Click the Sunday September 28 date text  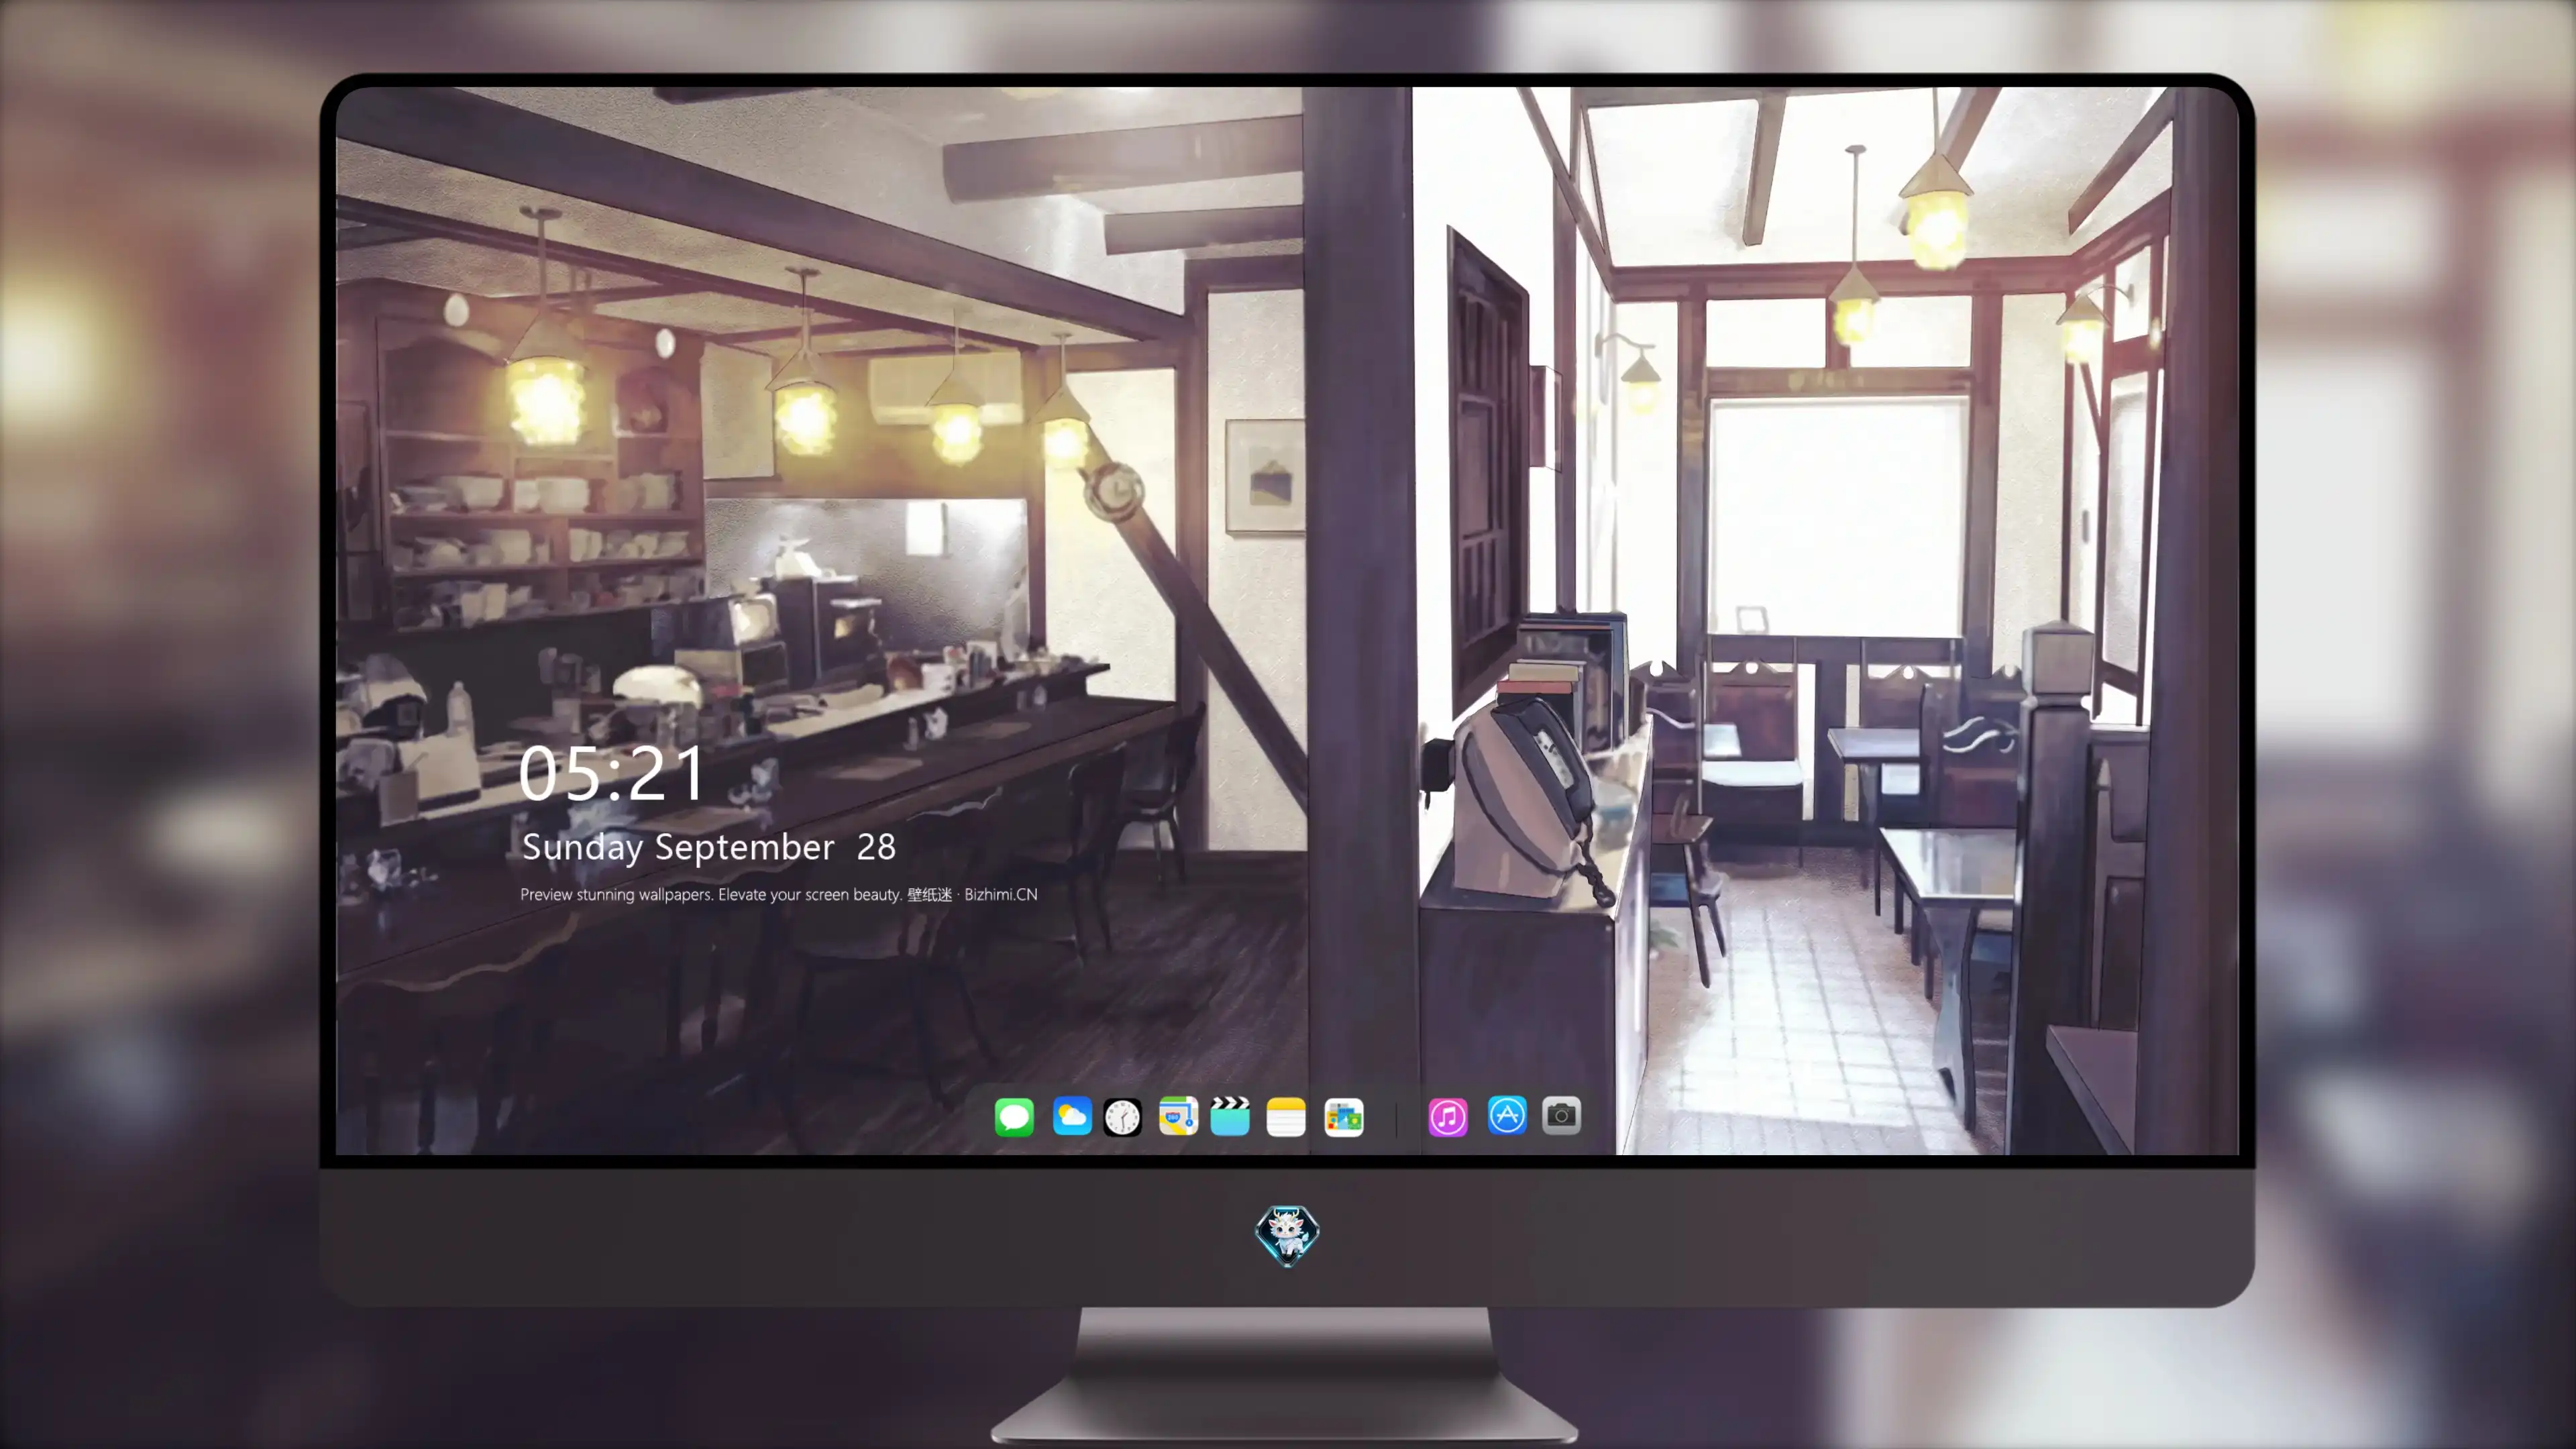tap(709, 848)
